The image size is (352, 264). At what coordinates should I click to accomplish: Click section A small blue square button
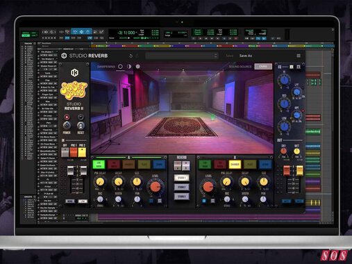[x=151, y=201]
